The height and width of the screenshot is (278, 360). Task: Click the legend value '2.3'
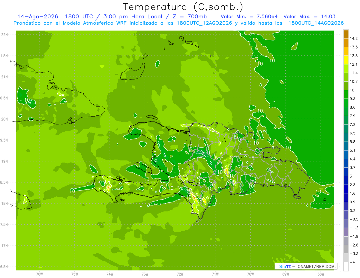[x=352, y=185]
